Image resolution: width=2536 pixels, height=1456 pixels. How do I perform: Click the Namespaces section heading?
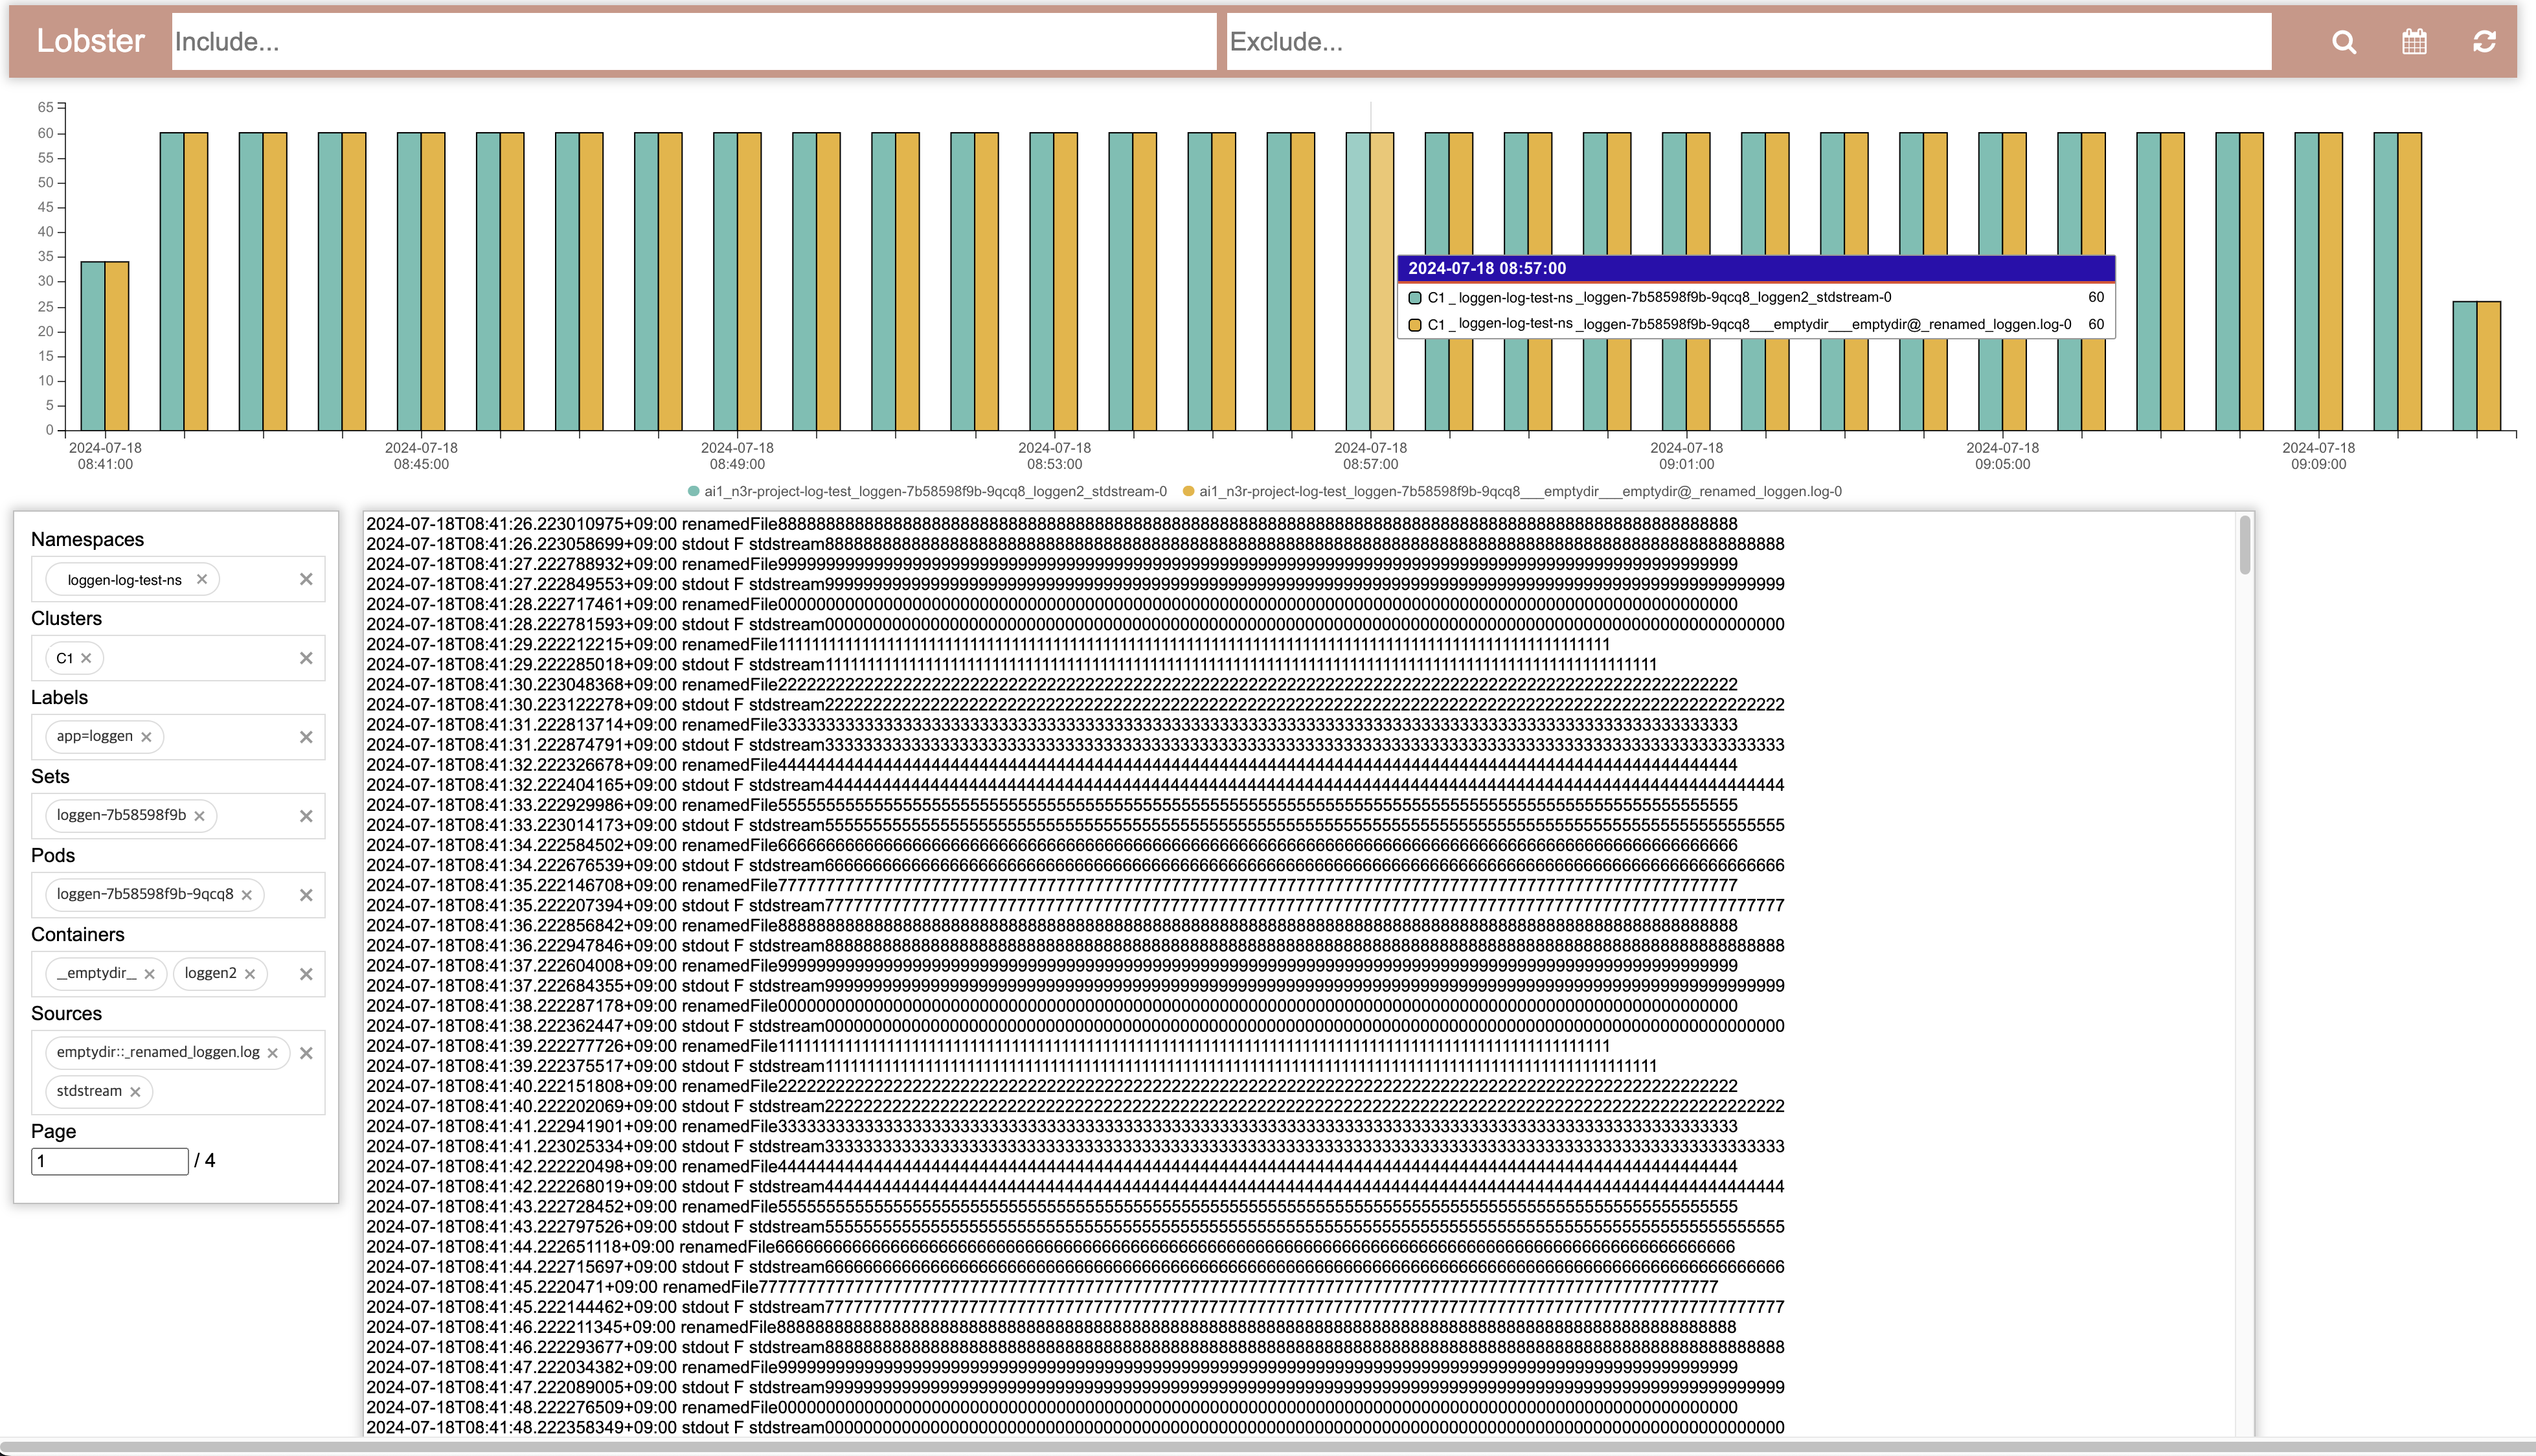[x=87, y=539]
